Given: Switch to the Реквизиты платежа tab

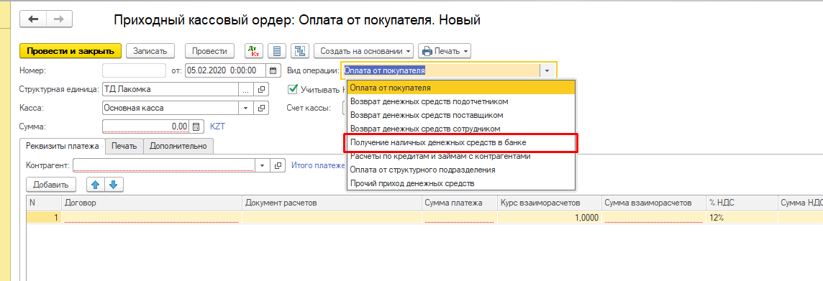Looking at the screenshot, I should coord(62,147).
